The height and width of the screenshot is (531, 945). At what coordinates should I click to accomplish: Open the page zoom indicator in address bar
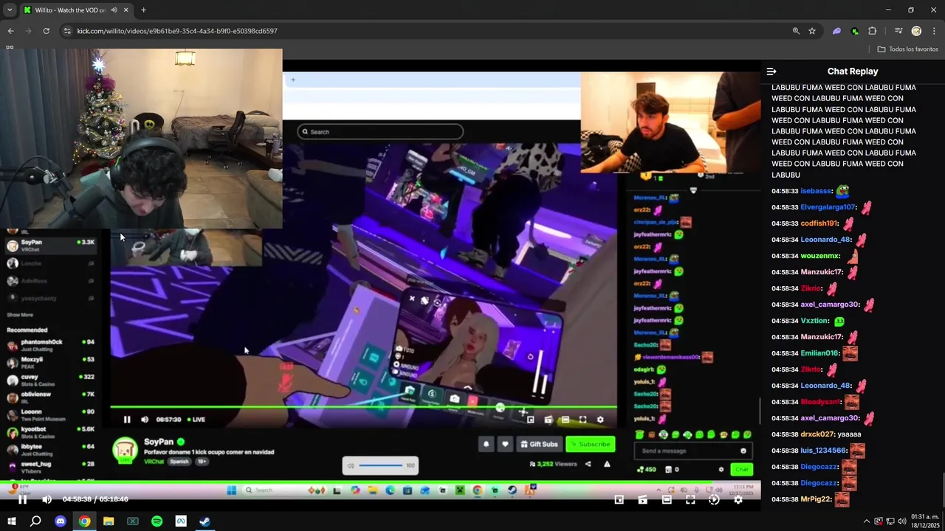point(796,31)
